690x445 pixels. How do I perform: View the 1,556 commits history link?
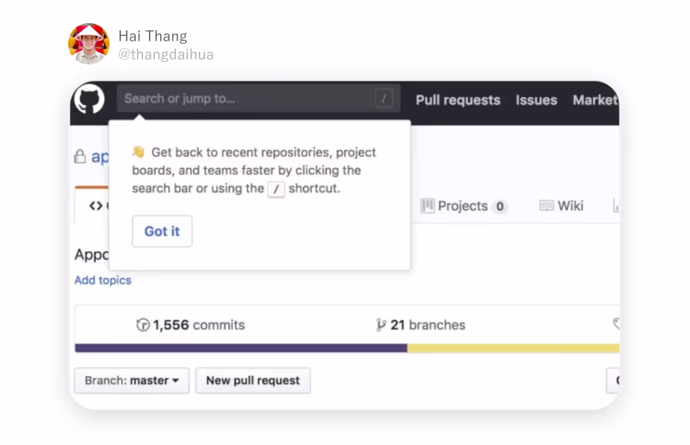pos(198,325)
